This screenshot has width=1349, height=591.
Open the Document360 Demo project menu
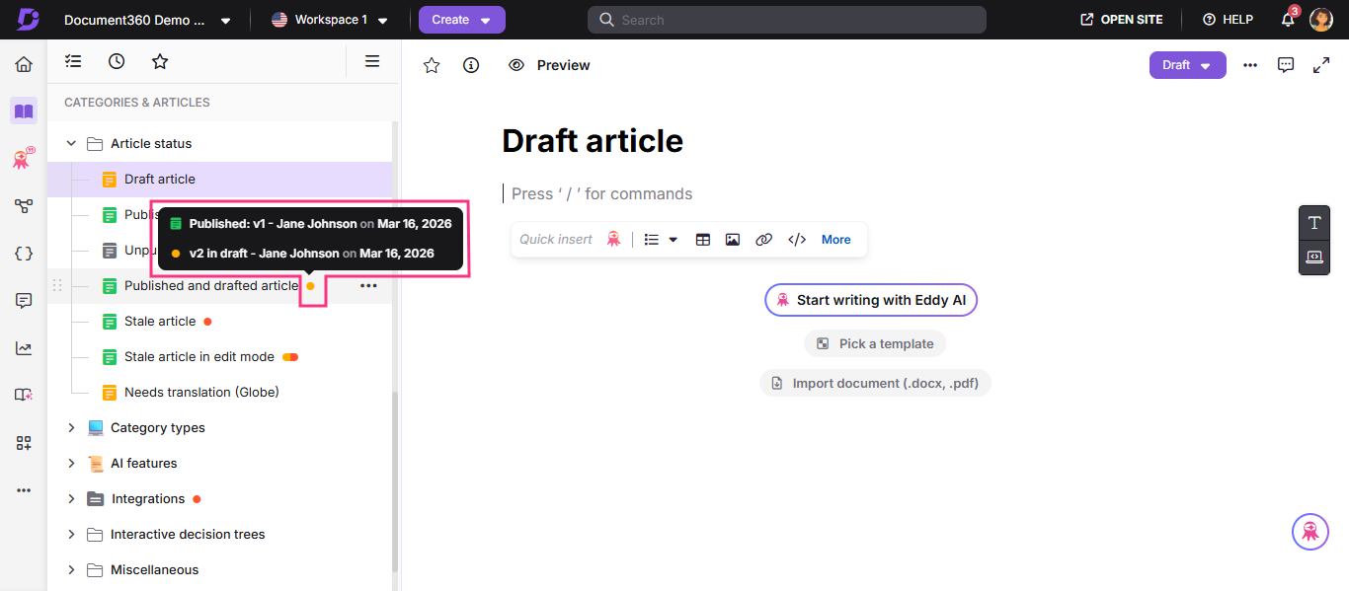[143, 19]
